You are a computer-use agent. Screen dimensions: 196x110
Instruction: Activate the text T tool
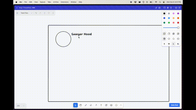tap(101, 105)
